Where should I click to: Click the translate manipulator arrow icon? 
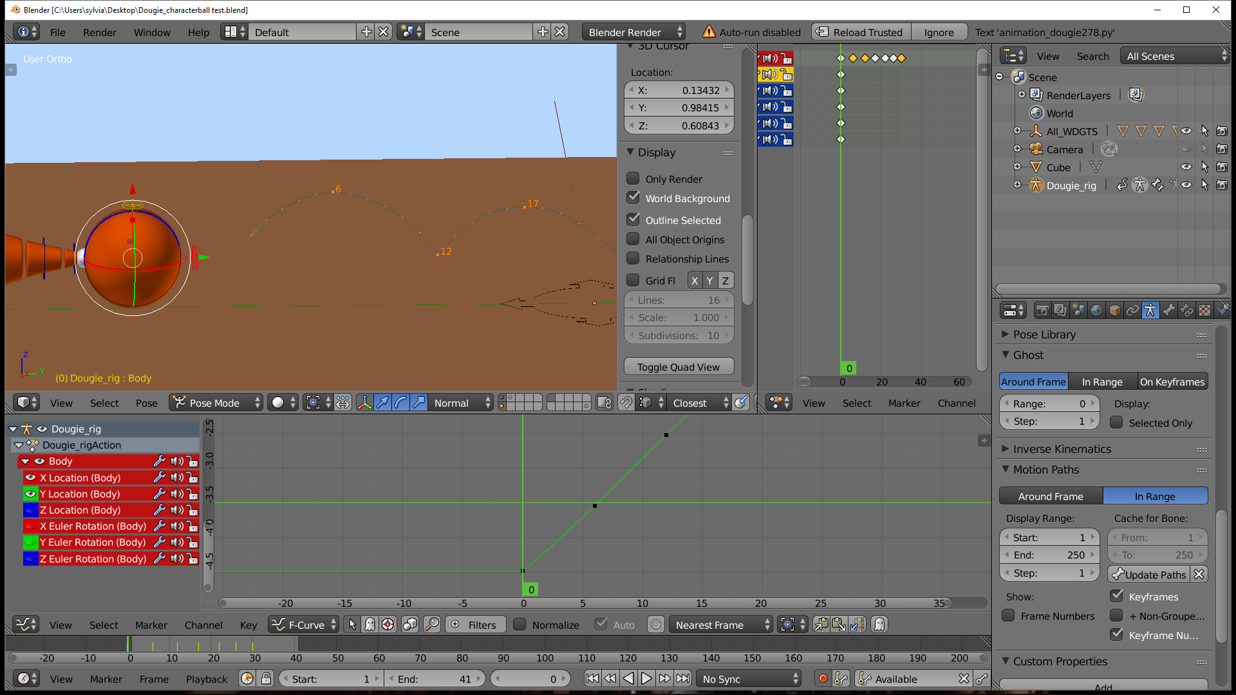coord(382,403)
